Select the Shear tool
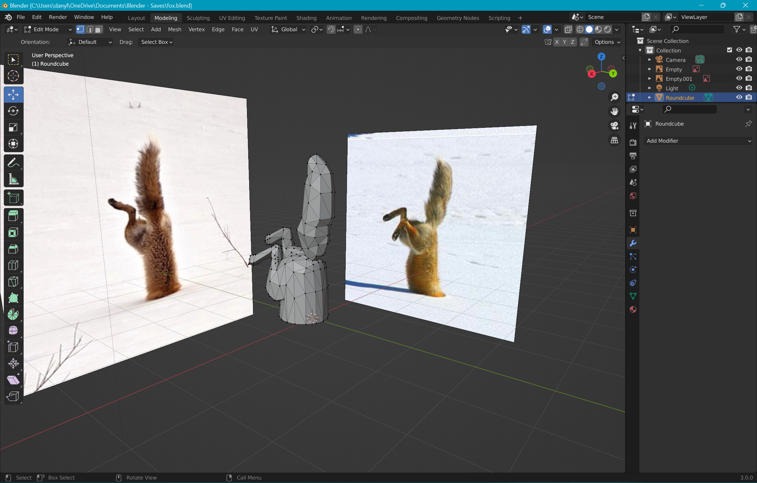This screenshot has width=757, height=483. pos(13,380)
